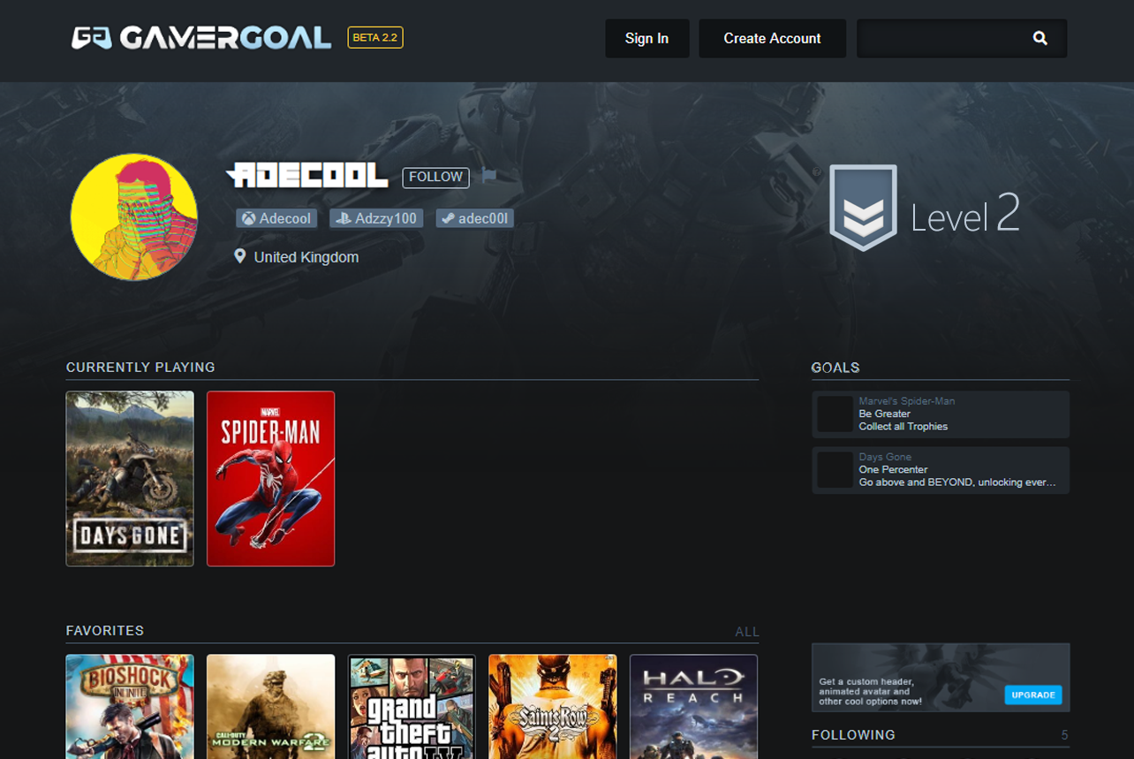This screenshot has width=1134, height=759.
Task: Click the Be Greater goal icon square
Action: tap(835, 414)
